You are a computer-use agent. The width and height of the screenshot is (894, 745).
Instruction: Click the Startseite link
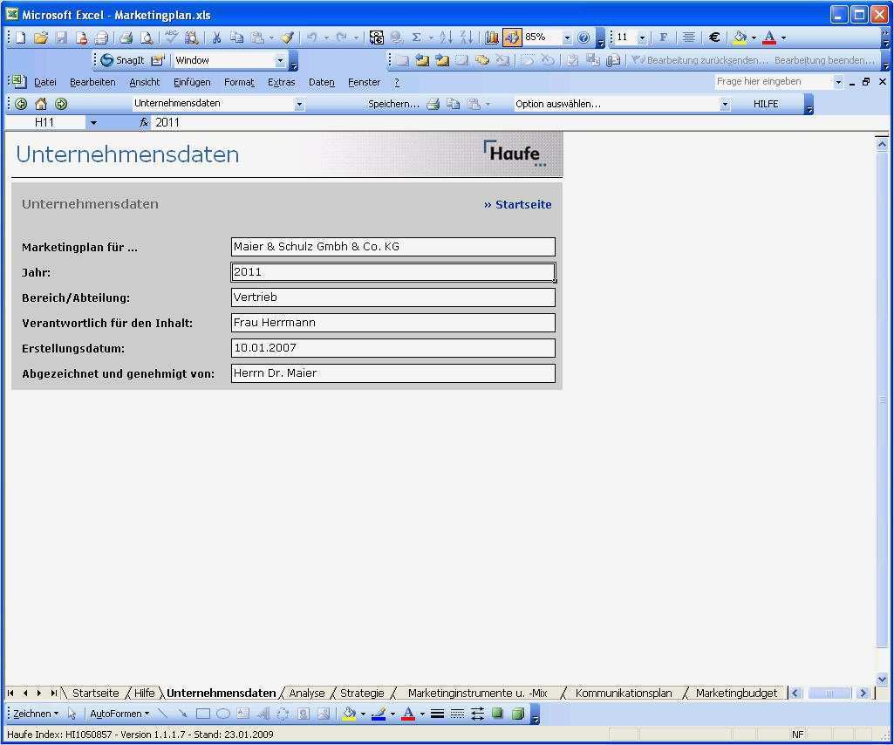pos(517,204)
